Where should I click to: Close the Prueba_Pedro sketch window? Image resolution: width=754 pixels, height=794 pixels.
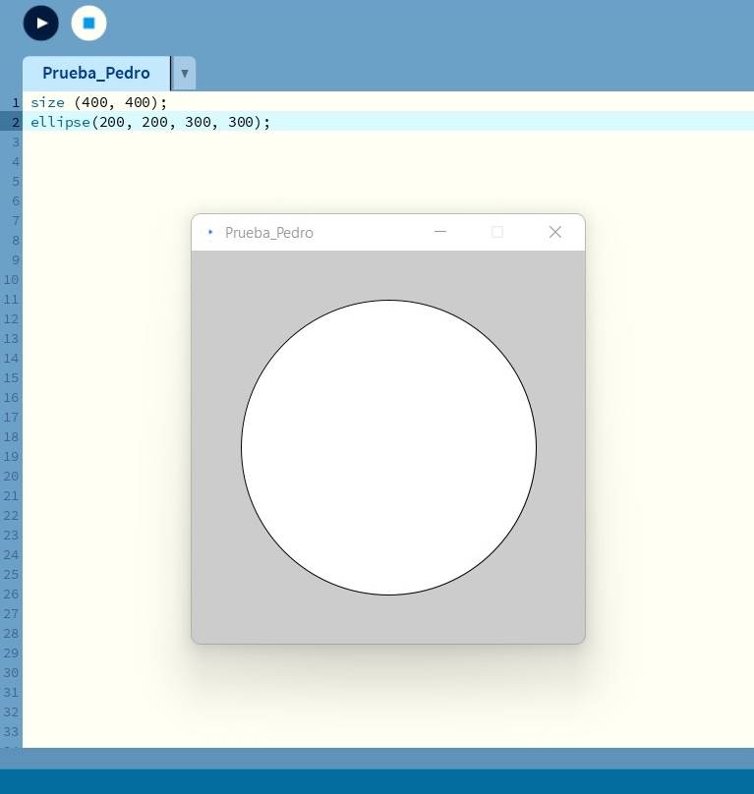point(555,232)
